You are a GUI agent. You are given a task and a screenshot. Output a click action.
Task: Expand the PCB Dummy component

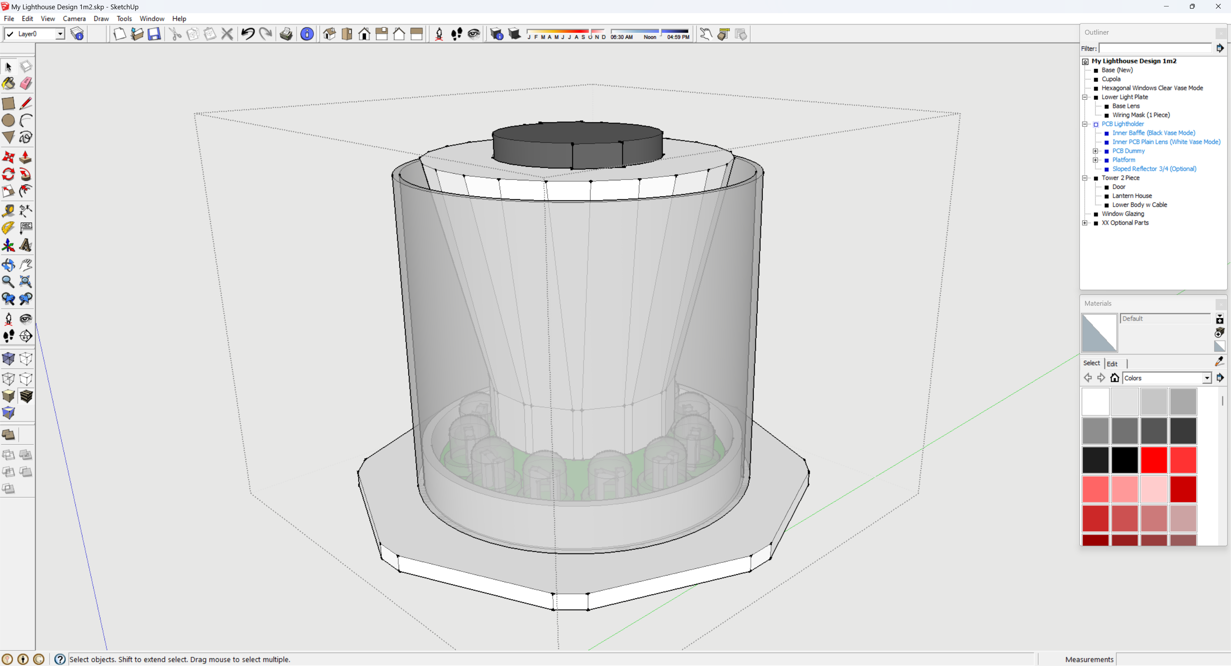1095,151
